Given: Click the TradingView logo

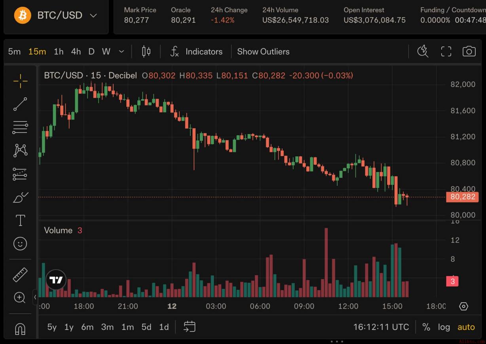Looking at the screenshot, I should [56, 280].
